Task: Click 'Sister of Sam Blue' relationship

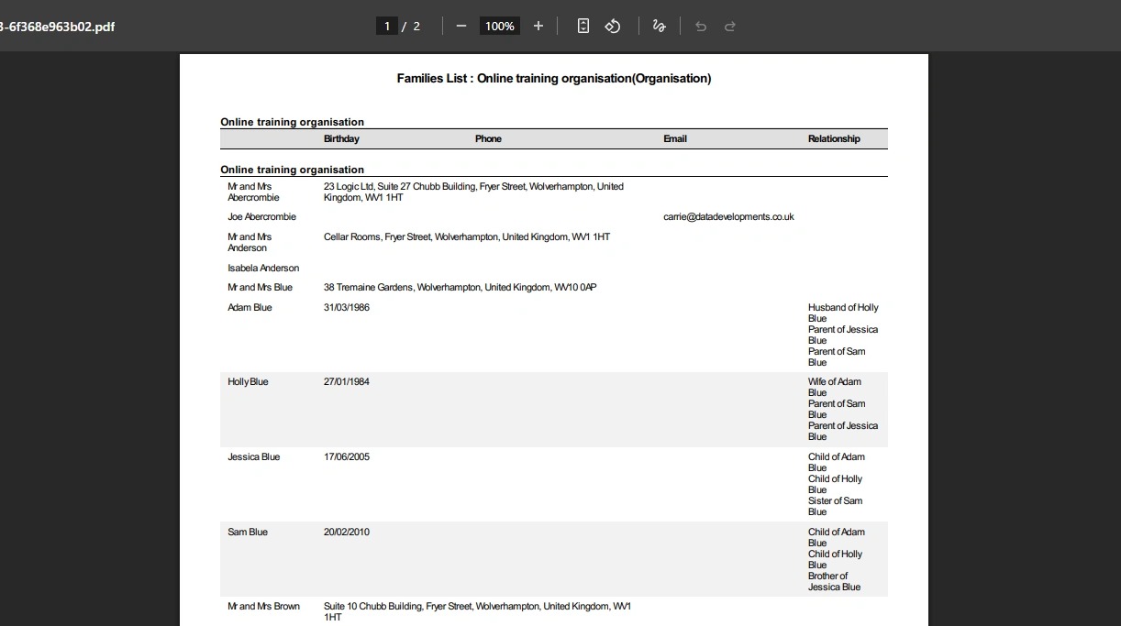Action: point(835,506)
